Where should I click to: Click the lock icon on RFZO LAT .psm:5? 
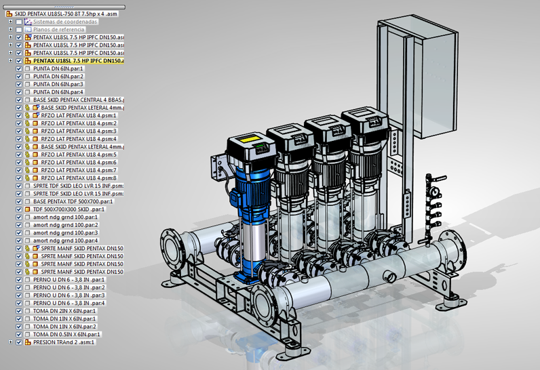(x=28, y=155)
